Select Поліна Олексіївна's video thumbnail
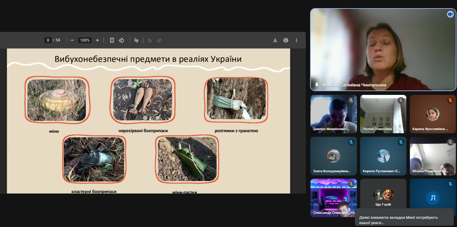The image size is (457, 227). tap(383, 114)
